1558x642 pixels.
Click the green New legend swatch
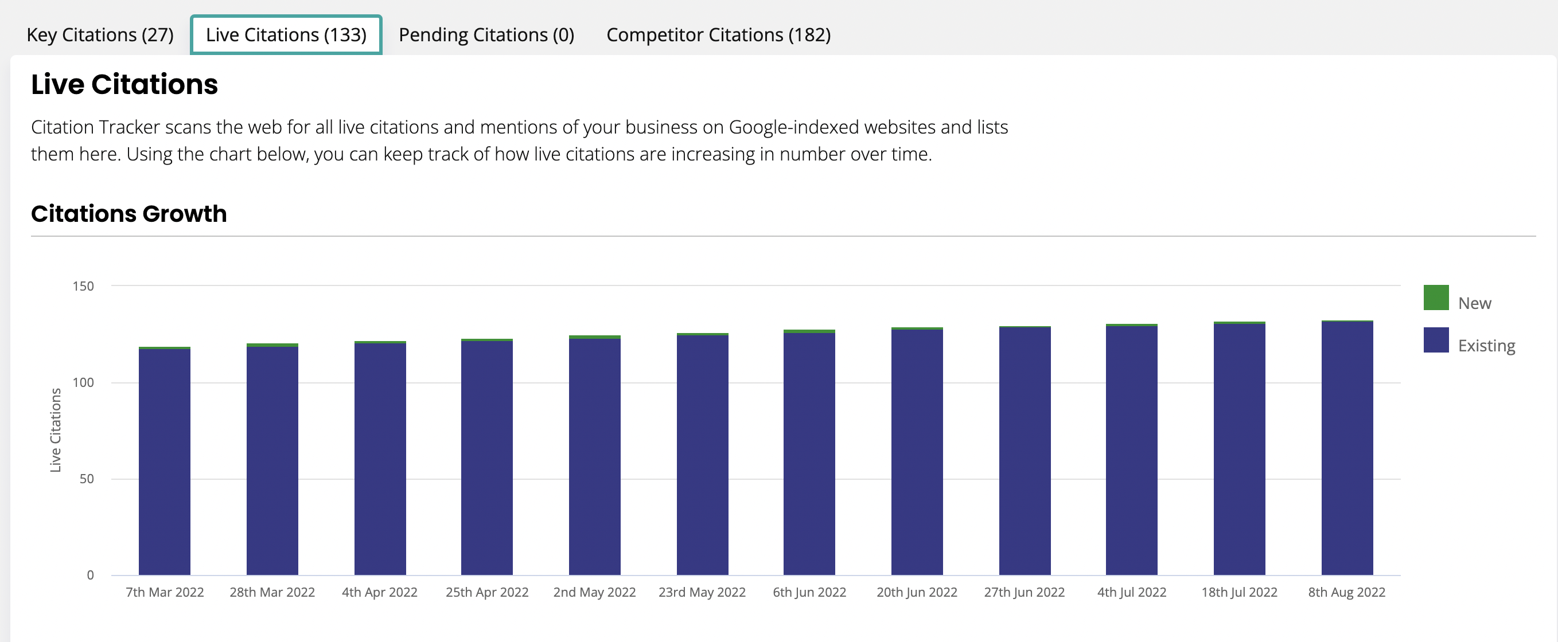[1436, 297]
